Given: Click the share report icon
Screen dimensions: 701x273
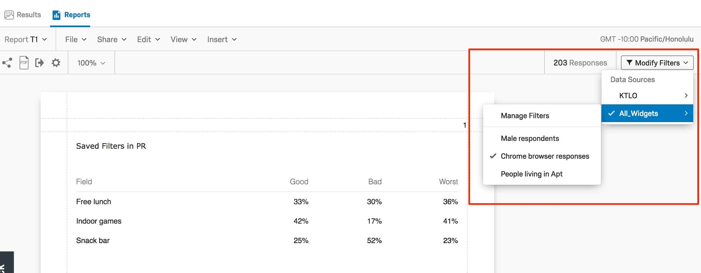Looking at the screenshot, I should point(7,63).
